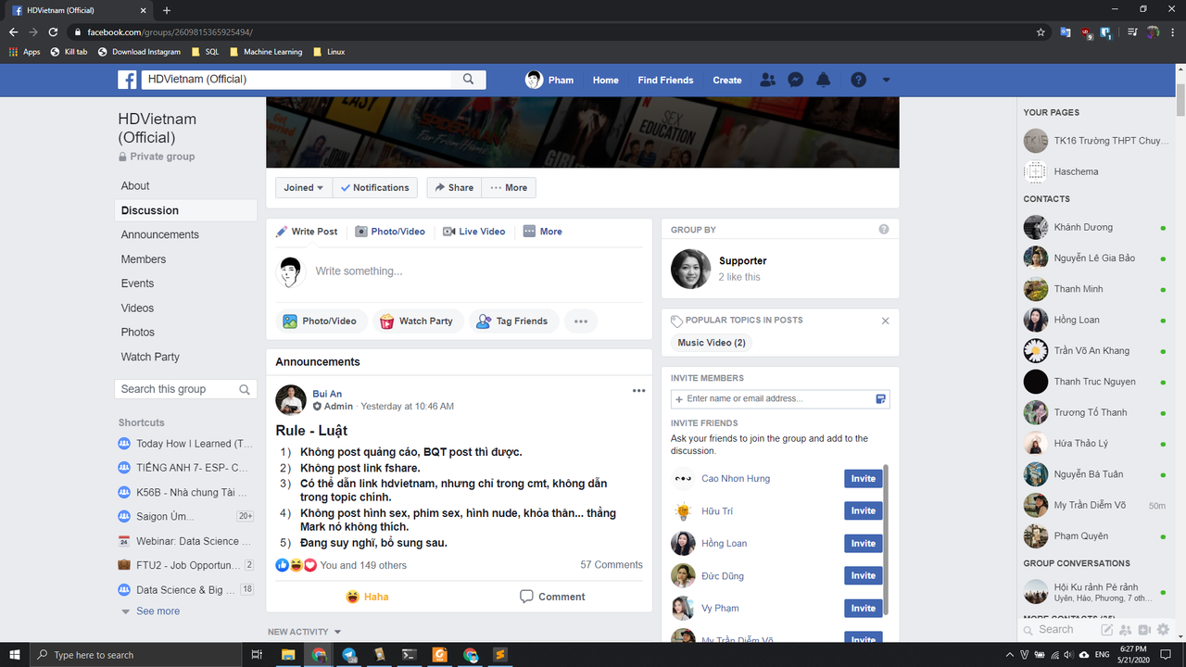Image resolution: width=1186 pixels, height=667 pixels.
Task: Invite Cao Nhon Hung to the group
Action: pos(863,479)
